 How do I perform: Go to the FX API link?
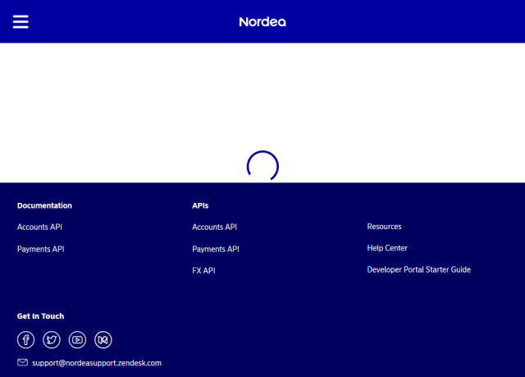coord(203,270)
